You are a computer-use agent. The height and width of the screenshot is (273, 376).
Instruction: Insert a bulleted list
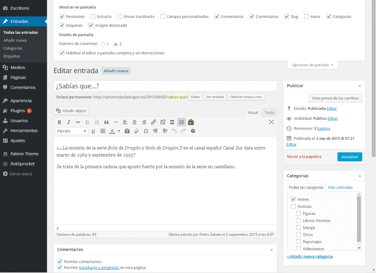88,122
